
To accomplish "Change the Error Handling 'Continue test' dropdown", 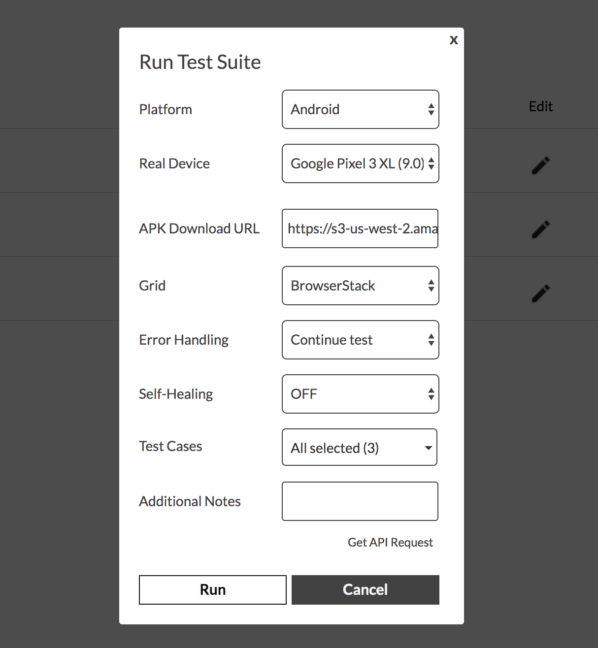I will click(x=360, y=340).
